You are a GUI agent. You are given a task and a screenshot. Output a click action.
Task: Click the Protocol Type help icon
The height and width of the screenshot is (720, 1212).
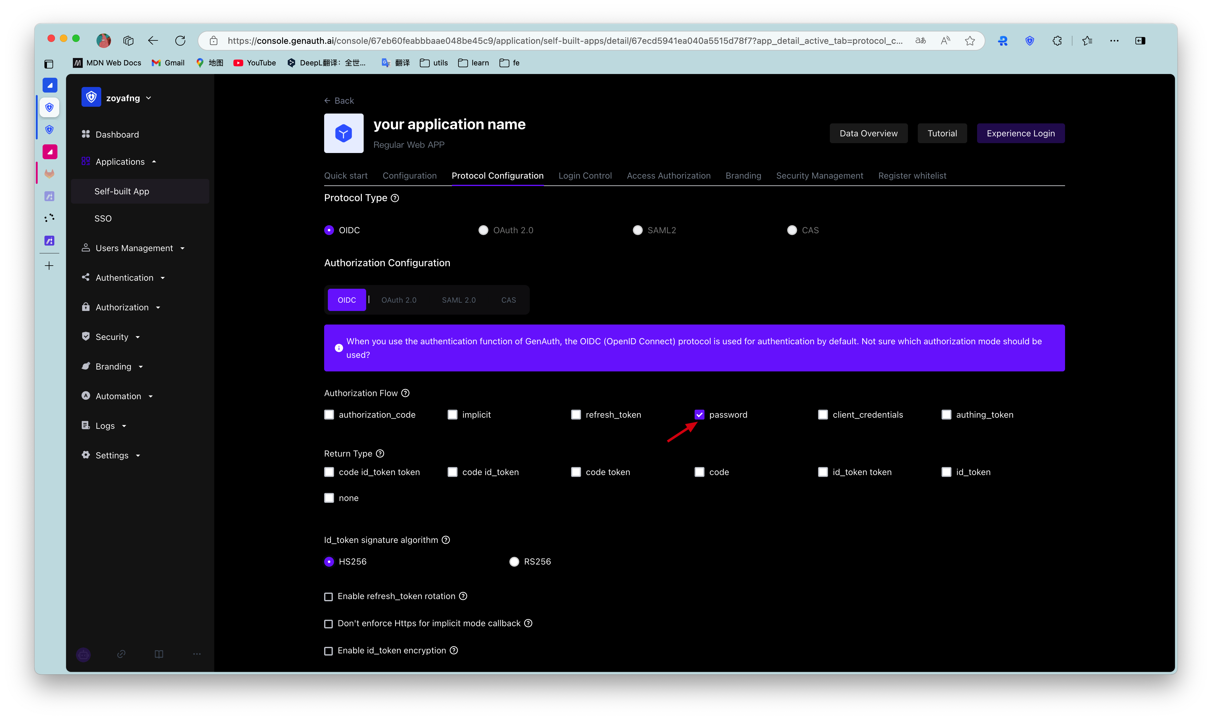[x=395, y=198]
